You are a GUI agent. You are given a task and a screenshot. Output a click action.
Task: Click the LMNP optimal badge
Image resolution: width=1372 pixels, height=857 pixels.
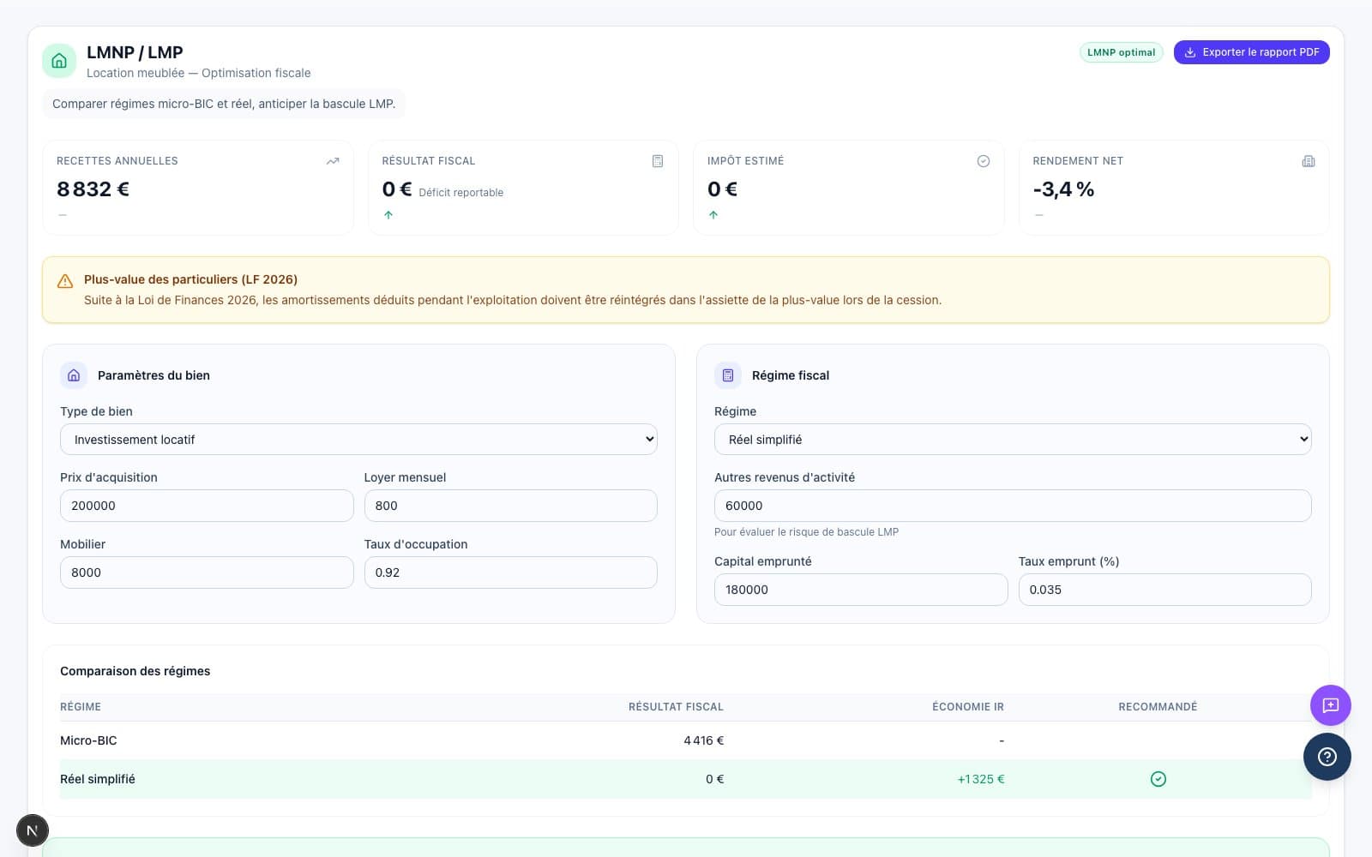[x=1121, y=52]
